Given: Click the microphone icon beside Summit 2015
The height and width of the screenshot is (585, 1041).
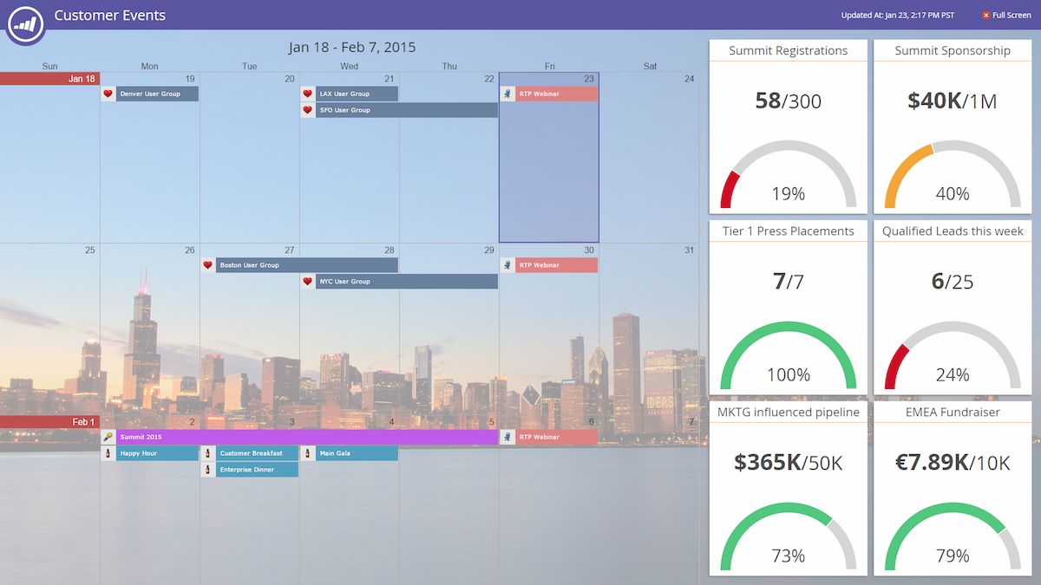Looking at the screenshot, I should click(108, 437).
